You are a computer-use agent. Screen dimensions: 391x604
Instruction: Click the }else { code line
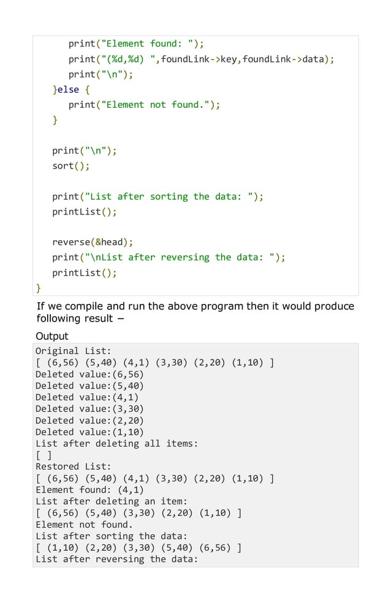(x=71, y=90)
